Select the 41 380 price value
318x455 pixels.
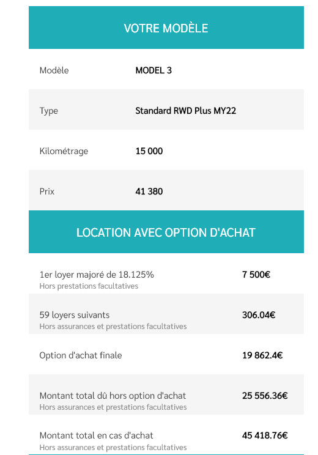tap(149, 191)
